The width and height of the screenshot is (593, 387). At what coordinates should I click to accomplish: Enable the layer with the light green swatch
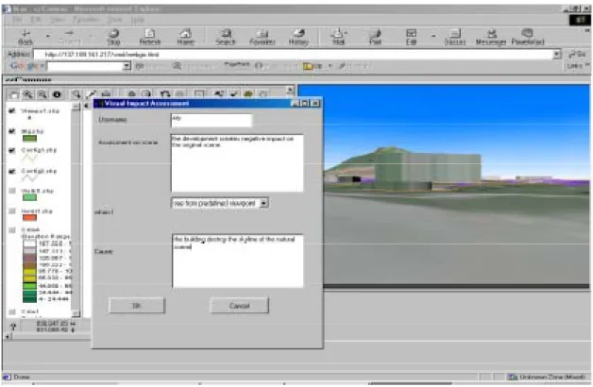coord(12,191)
